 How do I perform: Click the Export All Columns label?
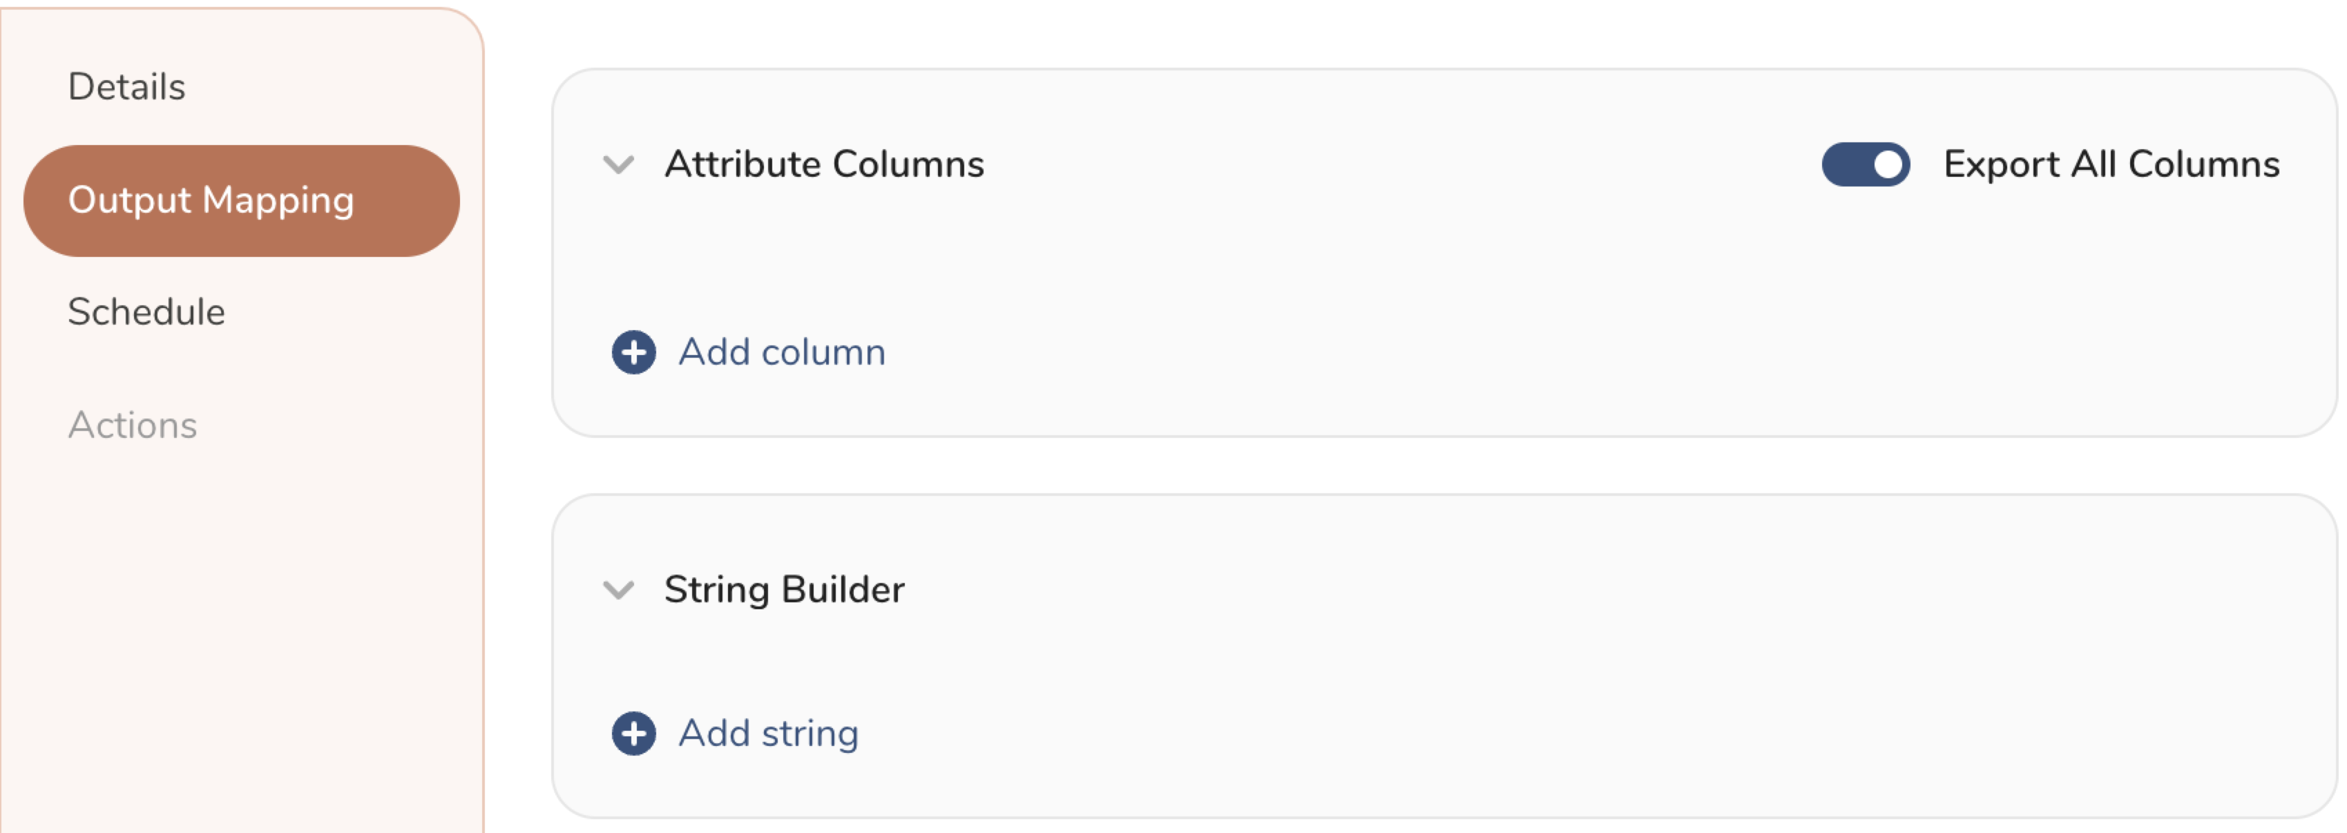pyautogui.click(x=2111, y=165)
